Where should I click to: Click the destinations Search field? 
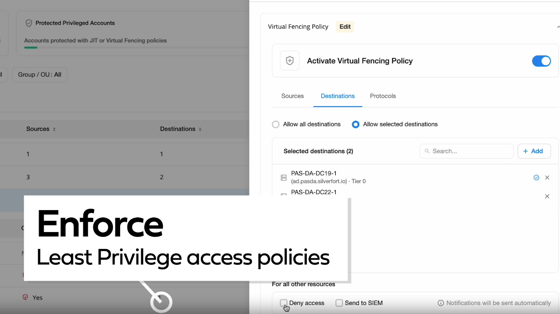467,151
